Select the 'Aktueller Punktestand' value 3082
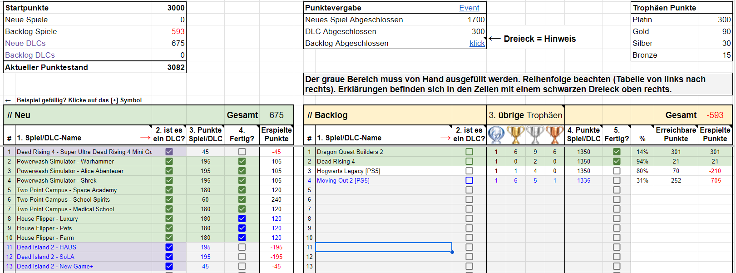 [176, 67]
